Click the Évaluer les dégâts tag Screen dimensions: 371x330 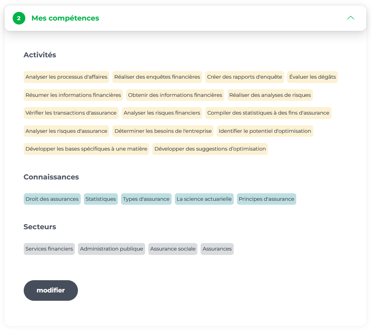pos(312,77)
